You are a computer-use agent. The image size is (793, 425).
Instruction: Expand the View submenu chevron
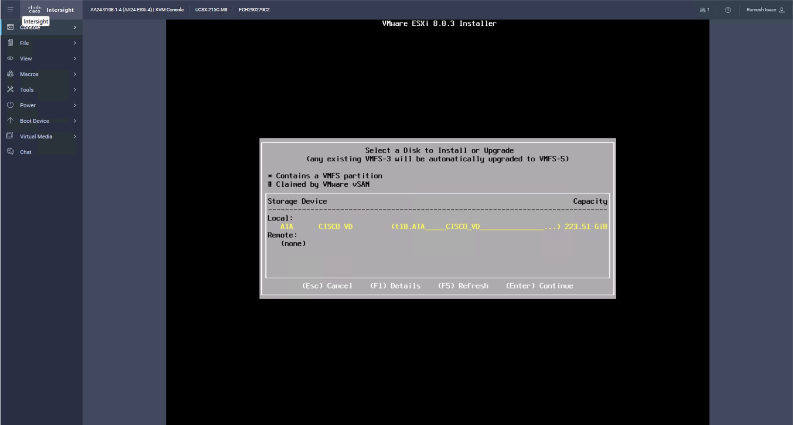coord(75,58)
